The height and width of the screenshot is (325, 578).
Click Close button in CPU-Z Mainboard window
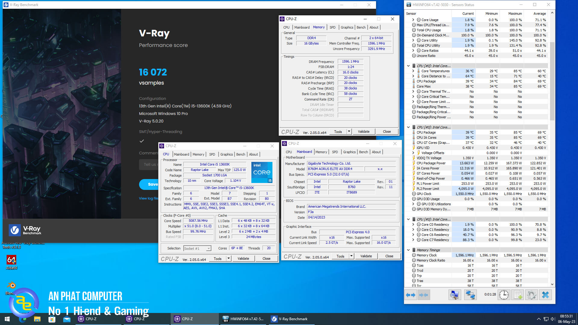(389, 256)
